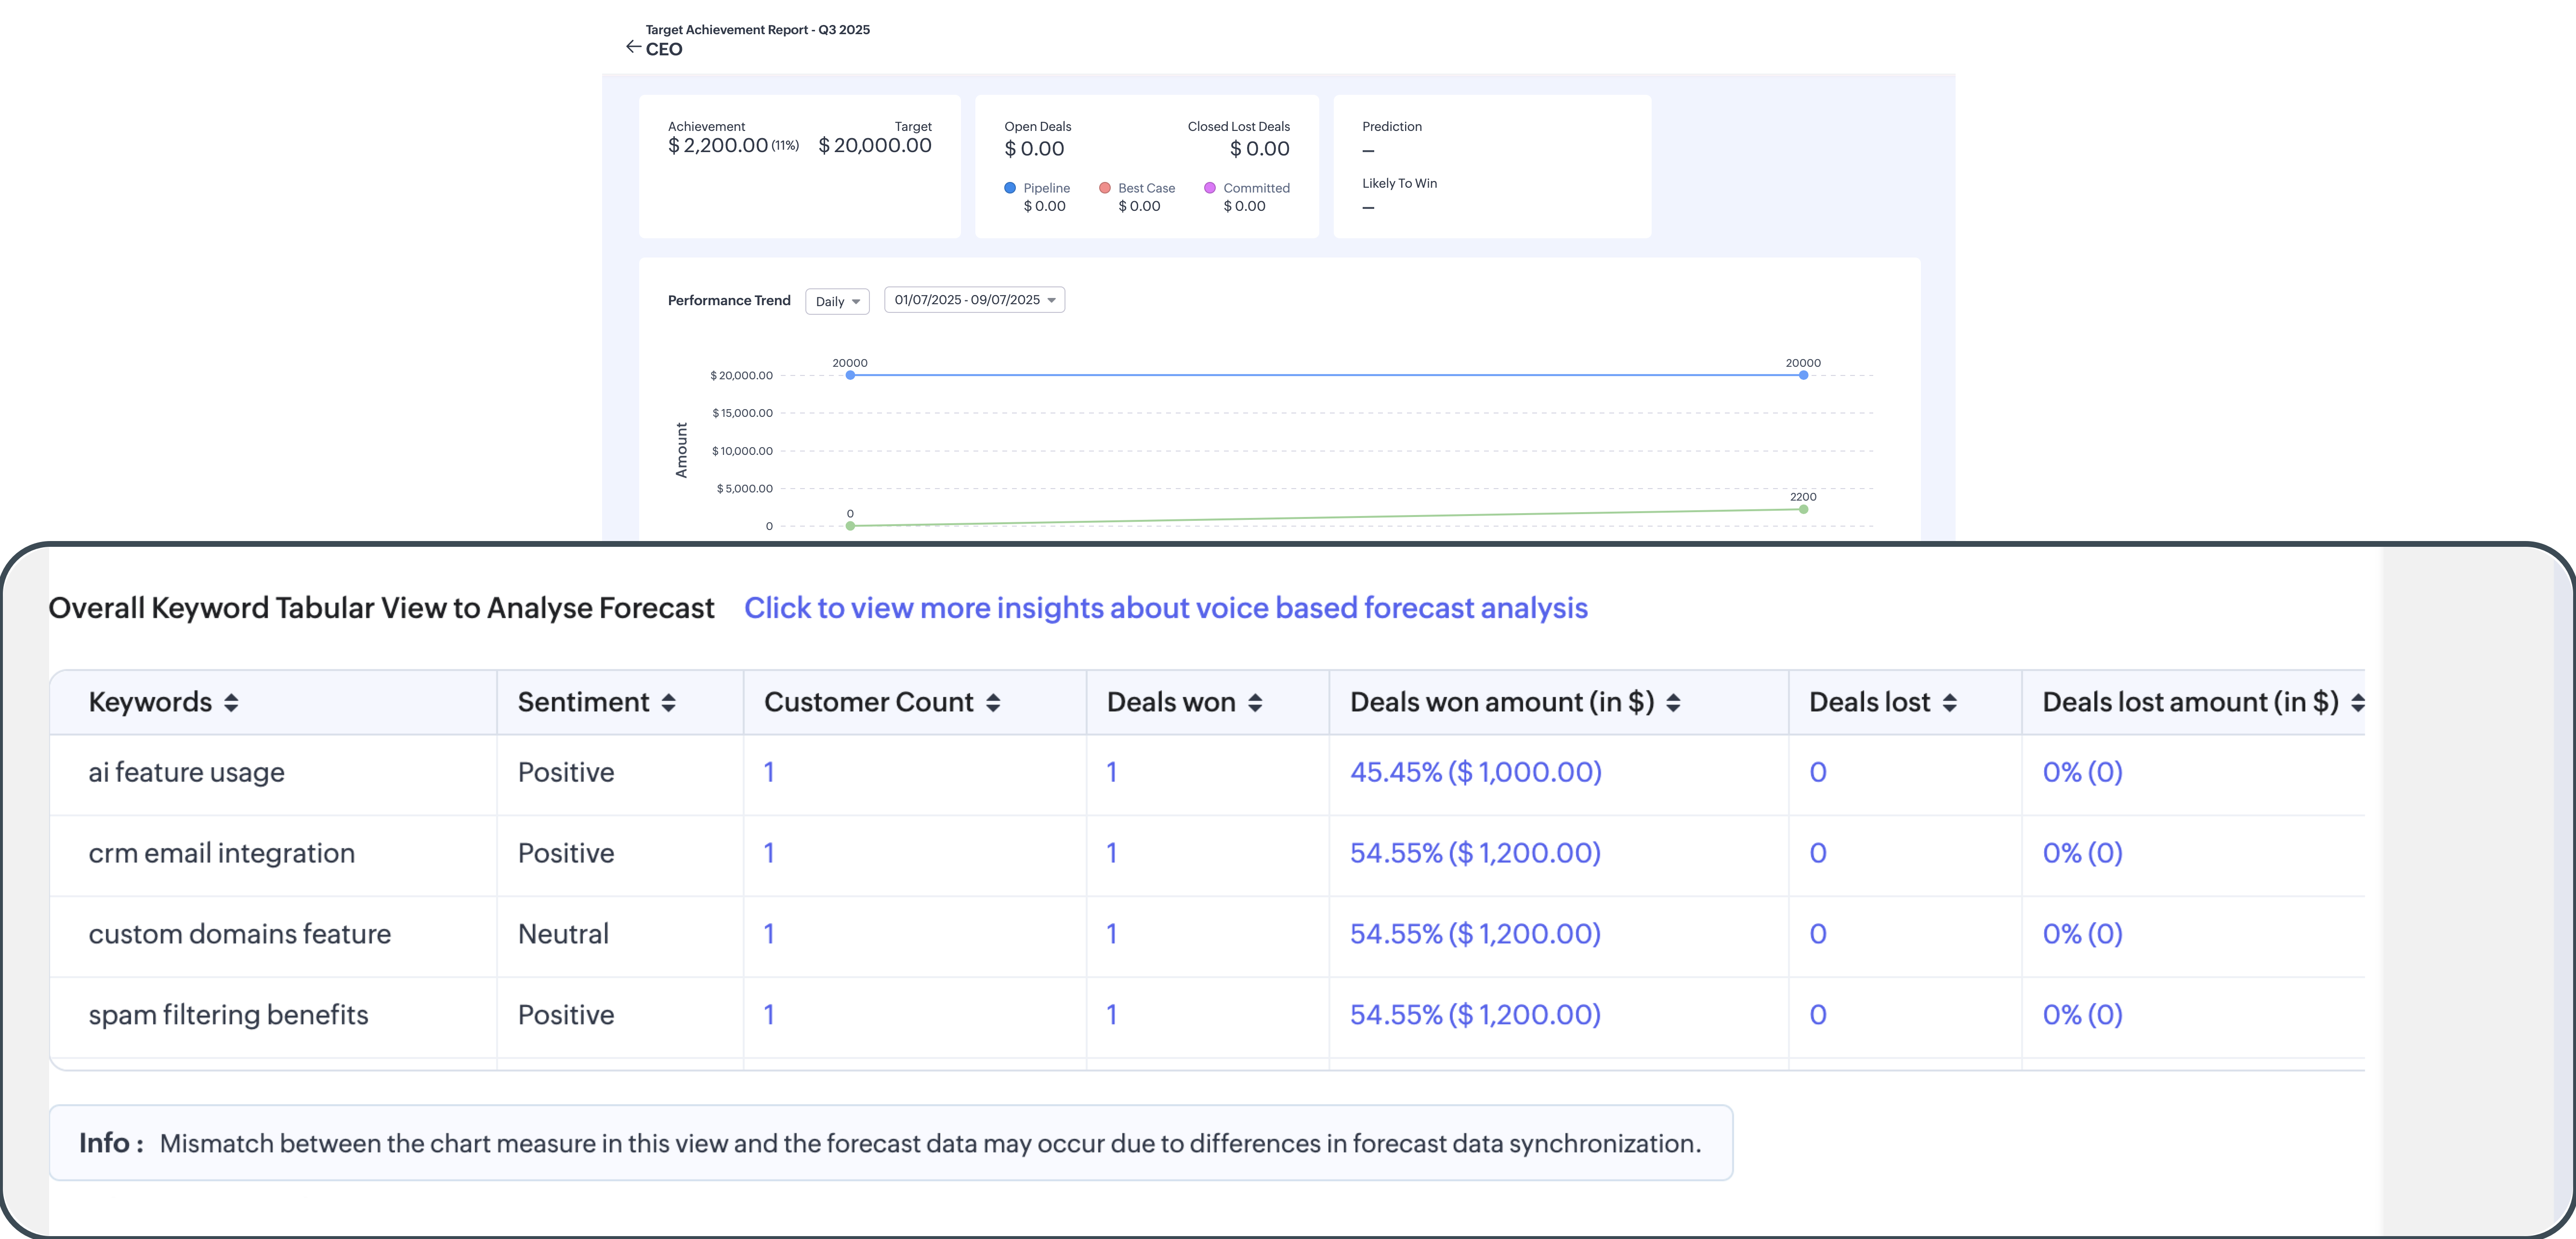Open the Daily frequency dropdown
The height and width of the screenshot is (1239, 2576).
click(x=837, y=302)
